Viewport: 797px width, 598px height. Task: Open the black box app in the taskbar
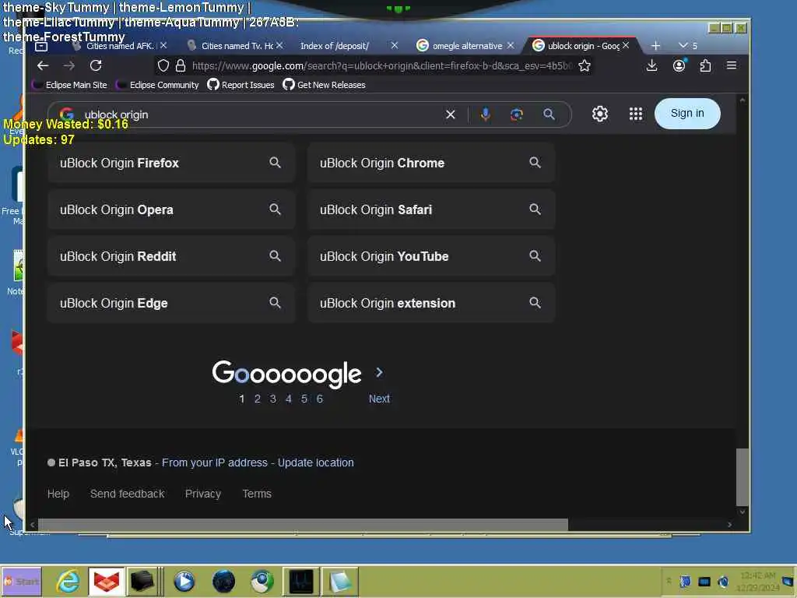142,581
